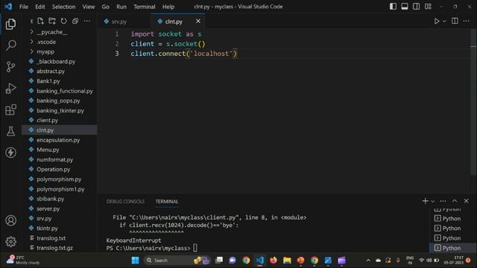
Task: Open the Accounts menu icon
Action: [11, 220]
